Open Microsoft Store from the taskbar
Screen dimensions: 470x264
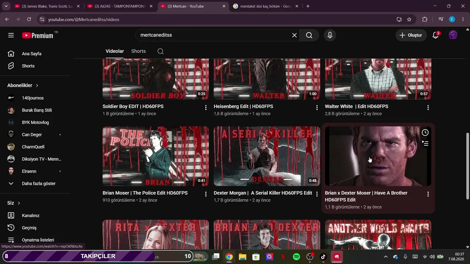pyautogui.click(x=256, y=257)
